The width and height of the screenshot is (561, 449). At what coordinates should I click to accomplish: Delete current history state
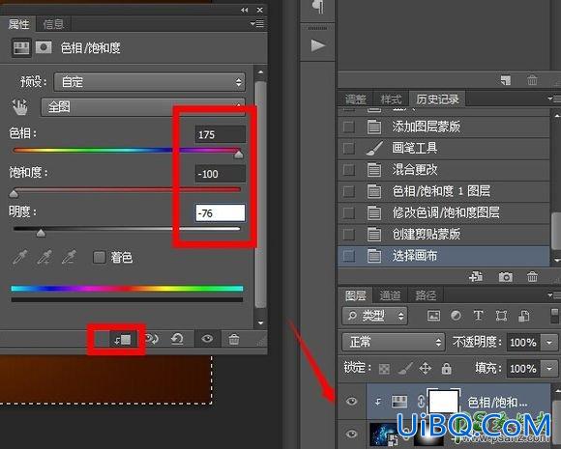point(532,277)
